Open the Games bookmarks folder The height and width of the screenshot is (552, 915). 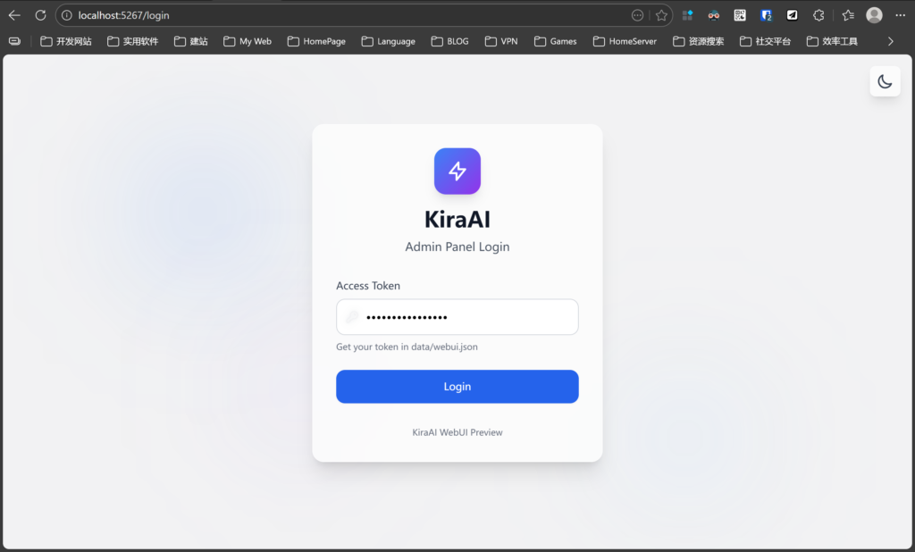coord(556,41)
